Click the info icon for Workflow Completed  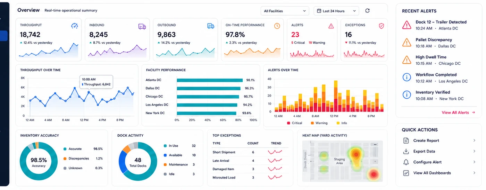click(x=407, y=78)
